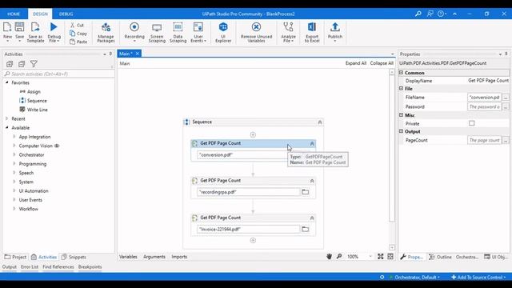
Task: Switch to the DEBUG ribbon tab
Action: click(x=66, y=14)
